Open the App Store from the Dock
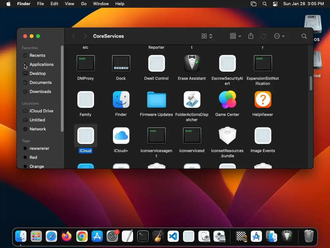The image size is (330, 248). point(97,236)
